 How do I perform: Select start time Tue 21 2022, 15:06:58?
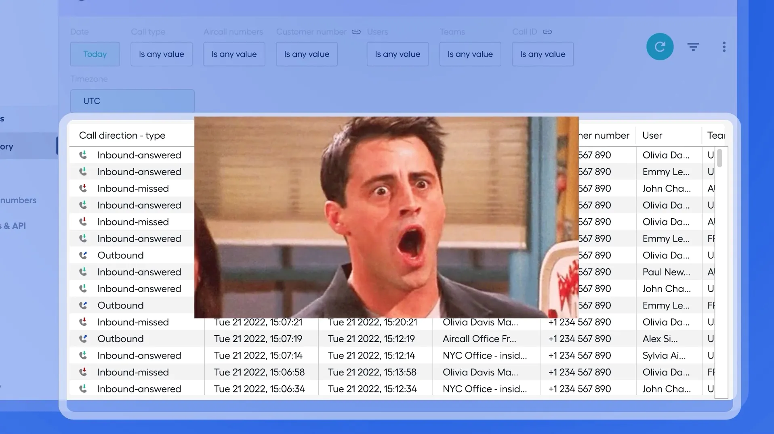(259, 372)
